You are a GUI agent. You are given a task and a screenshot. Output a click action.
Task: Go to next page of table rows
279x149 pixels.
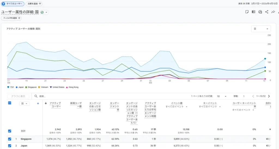(x=269, y=96)
